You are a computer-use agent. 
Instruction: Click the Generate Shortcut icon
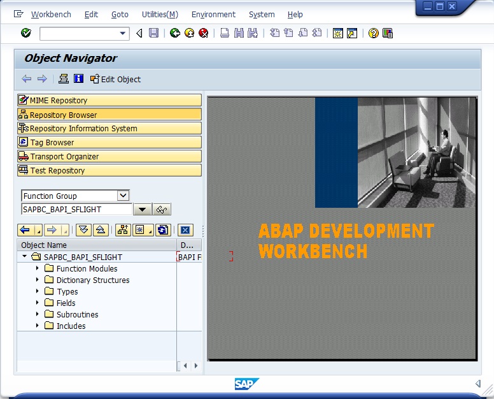[x=352, y=33]
